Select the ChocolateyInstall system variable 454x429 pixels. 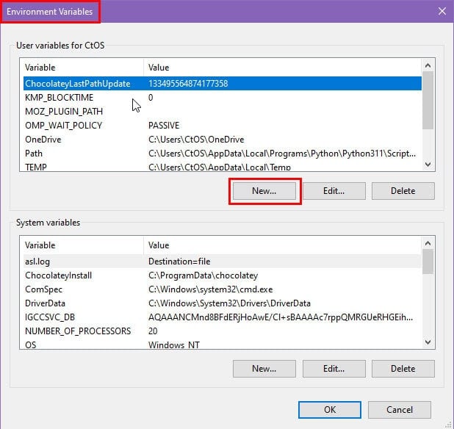click(x=223, y=275)
